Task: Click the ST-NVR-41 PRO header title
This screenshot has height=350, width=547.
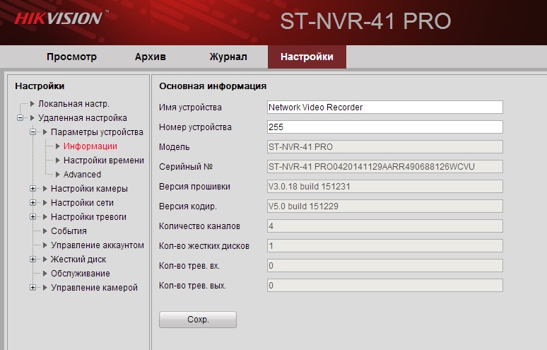Action: pyautogui.click(x=365, y=21)
